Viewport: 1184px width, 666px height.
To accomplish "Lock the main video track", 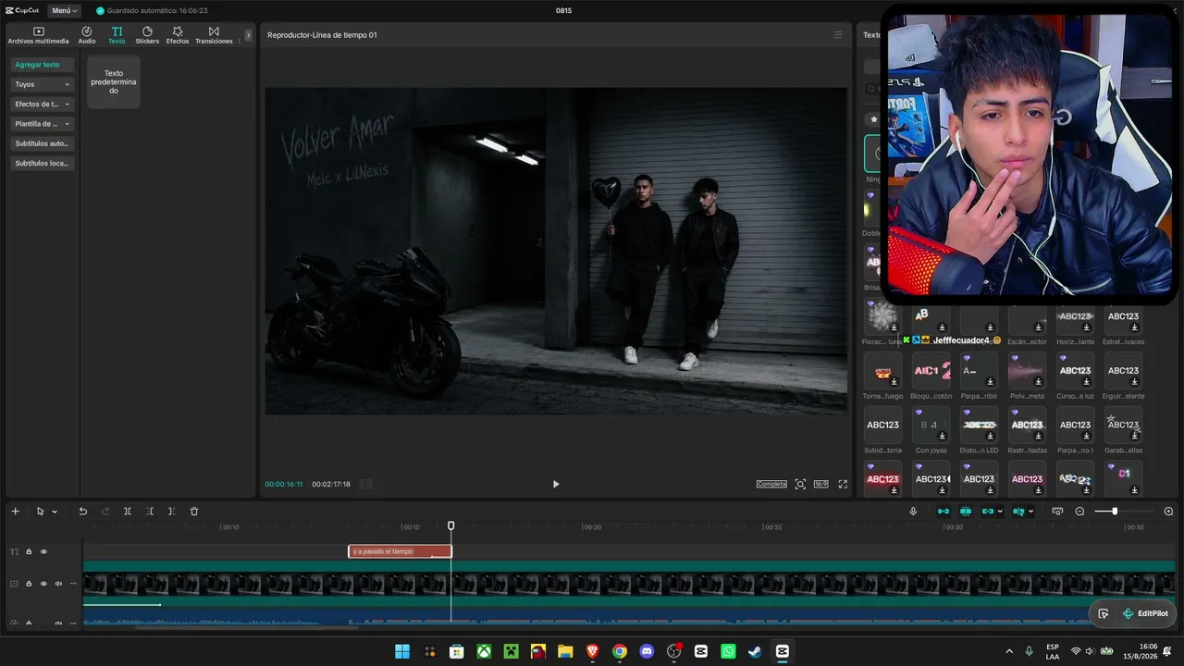I will tap(29, 584).
